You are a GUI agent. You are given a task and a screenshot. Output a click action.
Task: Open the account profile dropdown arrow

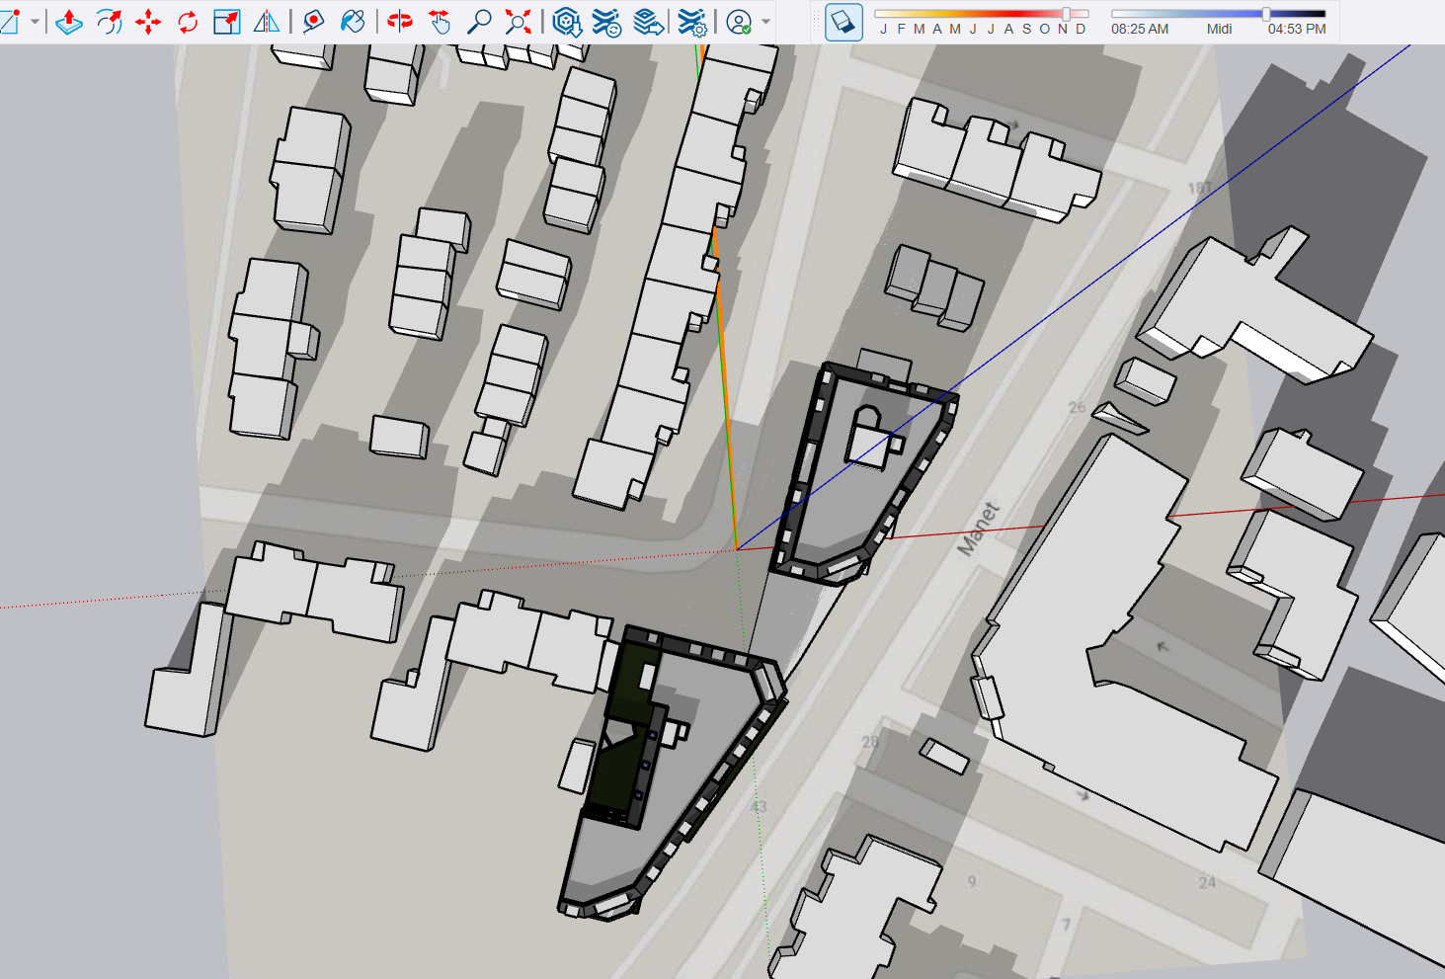pos(765,22)
